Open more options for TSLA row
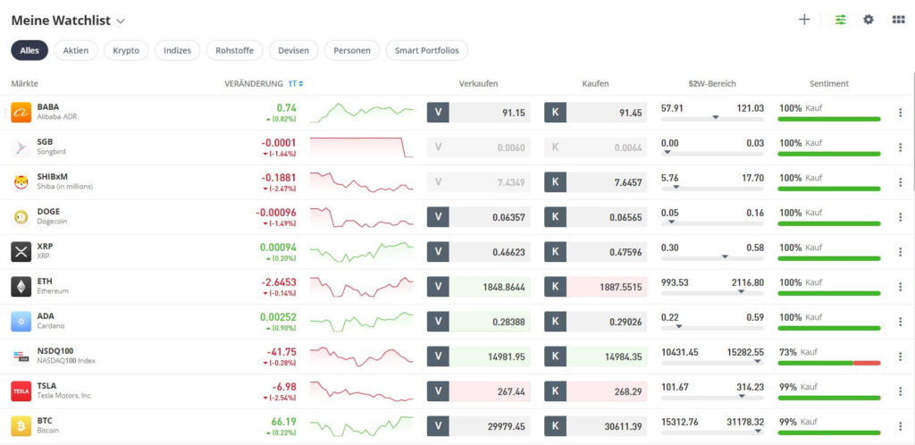Image resolution: width=915 pixels, height=445 pixels. pos(900,391)
